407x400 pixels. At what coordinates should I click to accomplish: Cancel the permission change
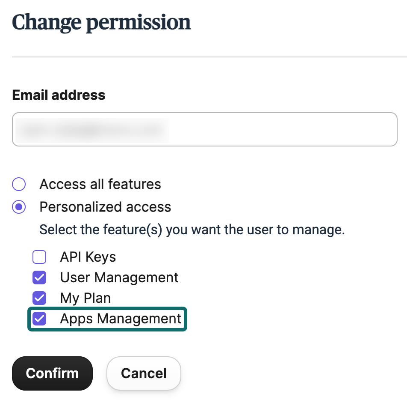(x=144, y=373)
